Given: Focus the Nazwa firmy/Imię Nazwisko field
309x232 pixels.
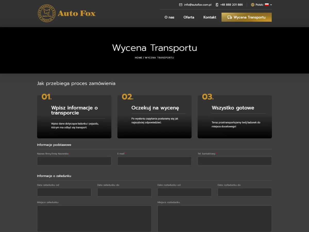Looking at the screenshot, I should tap(74, 161).
